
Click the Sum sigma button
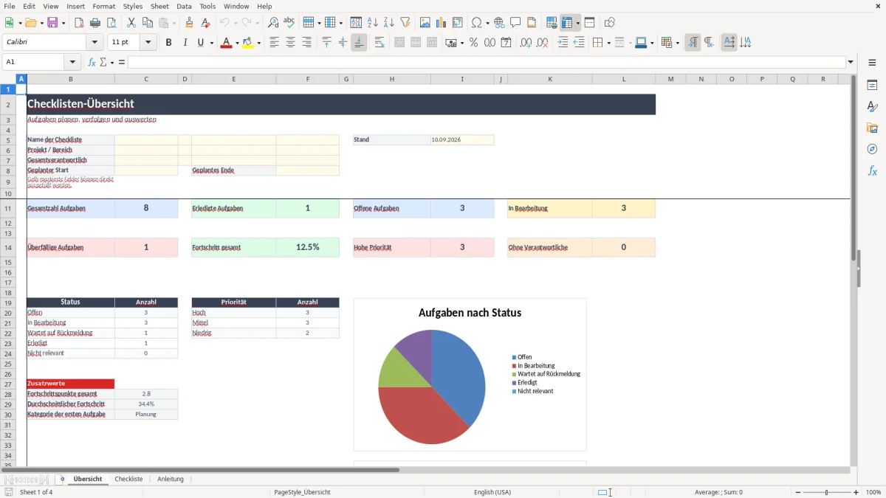tap(103, 62)
